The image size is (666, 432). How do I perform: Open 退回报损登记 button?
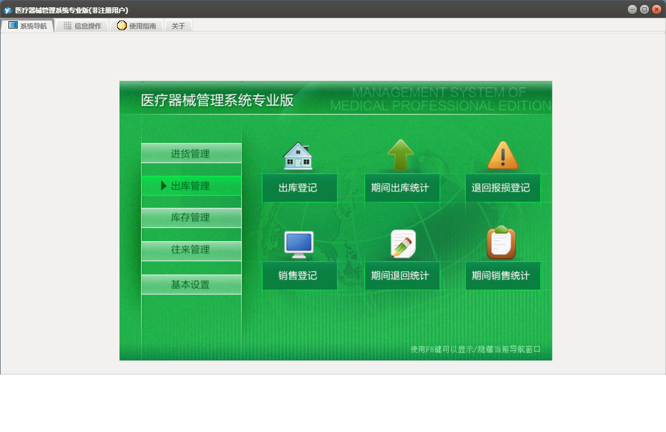point(502,188)
